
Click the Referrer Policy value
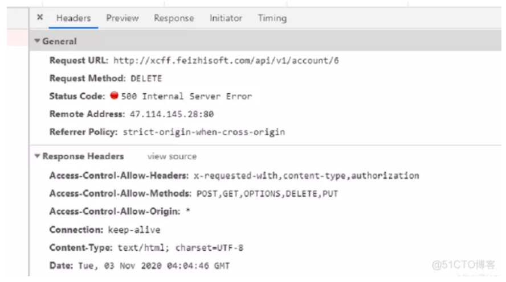pyautogui.click(x=204, y=132)
